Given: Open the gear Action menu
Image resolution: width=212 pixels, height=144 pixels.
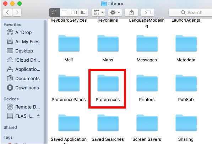Looking at the screenshot, I should (x=115, y=12).
